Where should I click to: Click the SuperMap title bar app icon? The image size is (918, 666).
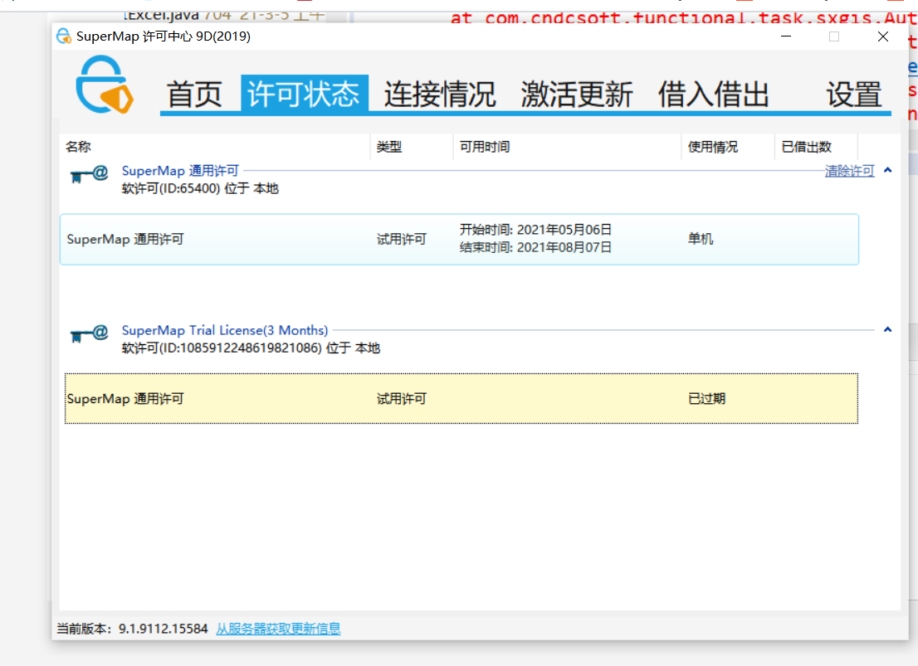click(63, 36)
